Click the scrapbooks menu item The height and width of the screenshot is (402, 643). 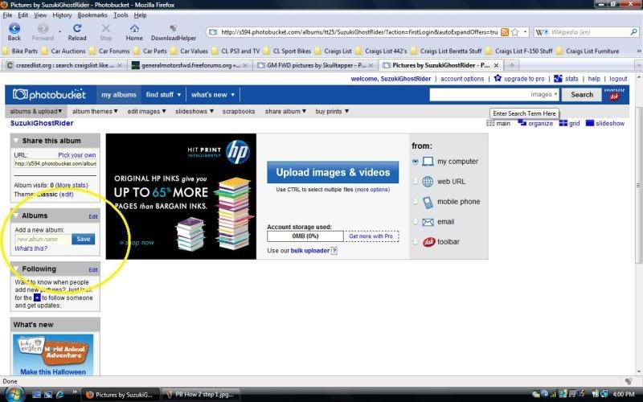(x=239, y=111)
